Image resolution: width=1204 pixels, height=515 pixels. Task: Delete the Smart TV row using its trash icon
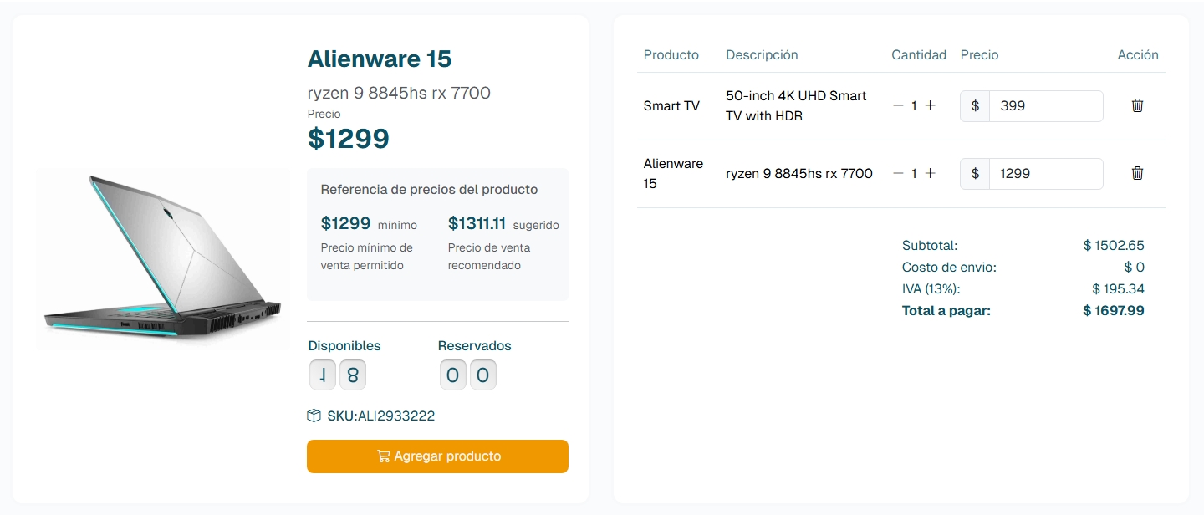(x=1137, y=105)
